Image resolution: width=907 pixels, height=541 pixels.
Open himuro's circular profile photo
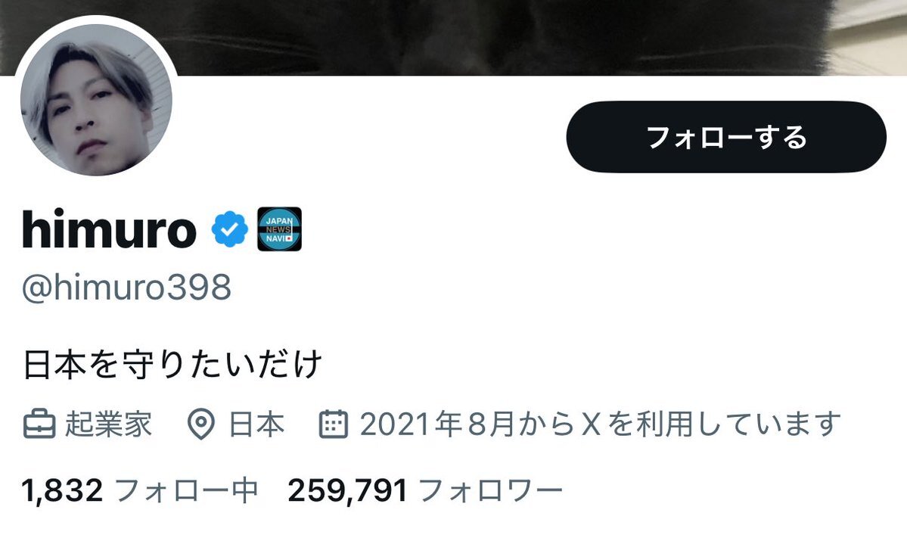click(x=96, y=100)
